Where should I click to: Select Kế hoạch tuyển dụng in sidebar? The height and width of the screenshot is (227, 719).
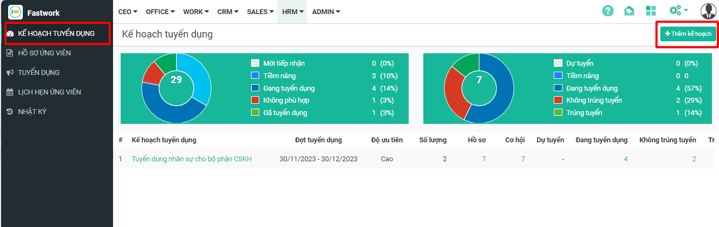[x=56, y=34]
